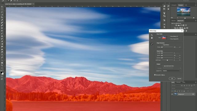197x111 pixels.
Task: Open the Character panel icon
Action: pyautogui.click(x=164, y=24)
